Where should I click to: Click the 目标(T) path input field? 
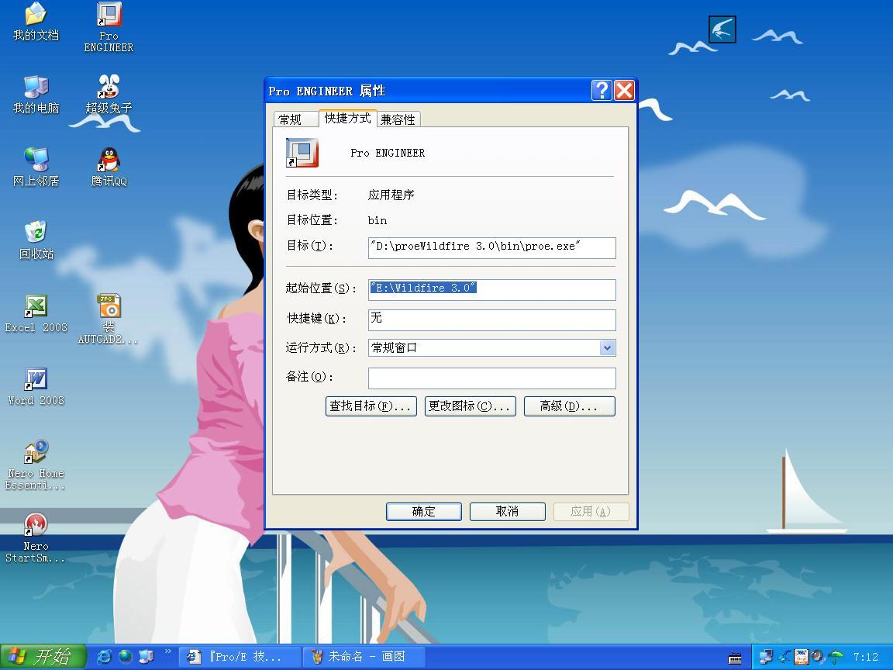click(492, 248)
